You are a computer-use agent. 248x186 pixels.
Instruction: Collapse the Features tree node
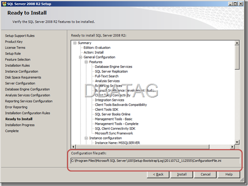tap(86, 62)
